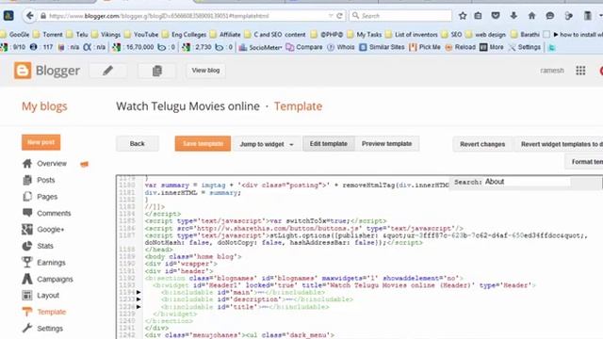Image resolution: width=603 pixels, height=339 pixels.
Task: Click the Overview house icon
Action: click(x=27, y=163)
